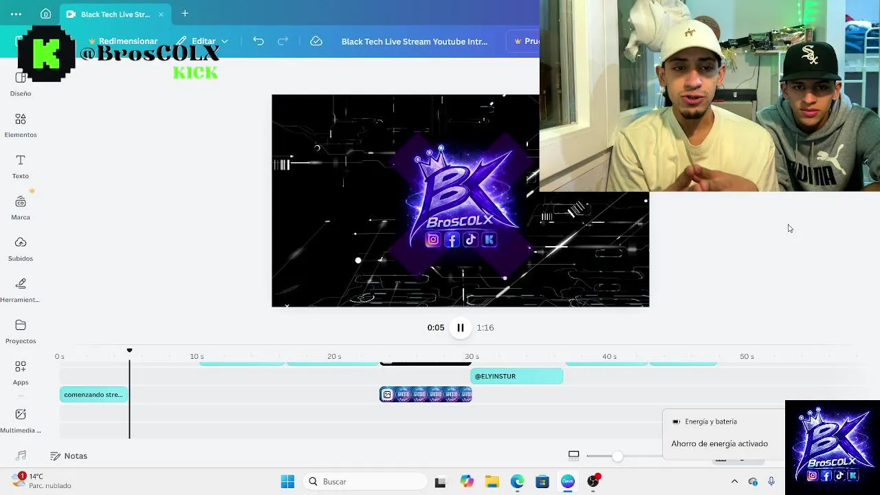
Task: Open Microsoft Edge on the taskbar
Action: pos(517,482)
